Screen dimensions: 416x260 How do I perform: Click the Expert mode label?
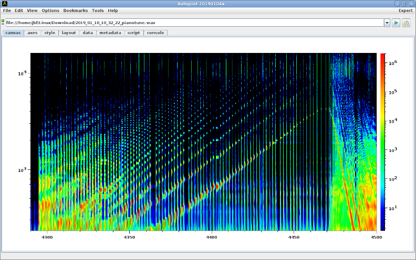point(405,10)
